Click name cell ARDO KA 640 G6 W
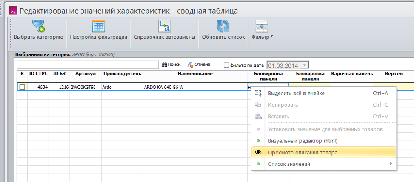This screenshot has height=182, width=414. click(195, 87)
